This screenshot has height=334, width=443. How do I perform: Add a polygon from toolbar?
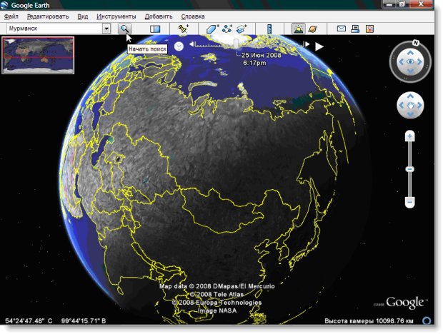212,29
